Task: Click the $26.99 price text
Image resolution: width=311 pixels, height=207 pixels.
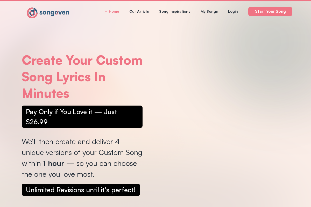Action: [x=37, y=122]
